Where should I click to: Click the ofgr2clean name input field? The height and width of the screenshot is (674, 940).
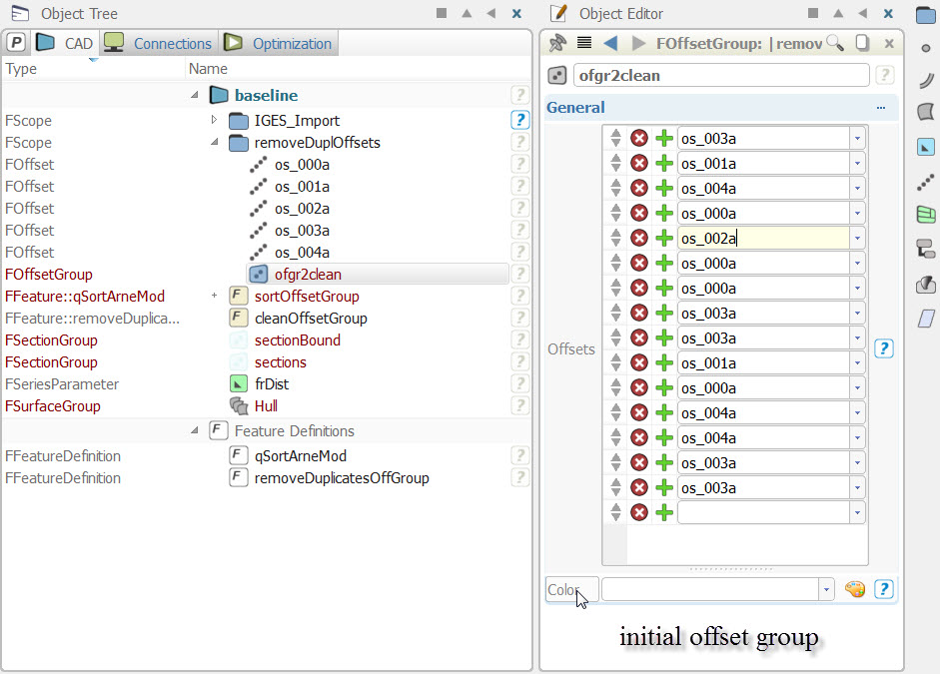721,75
